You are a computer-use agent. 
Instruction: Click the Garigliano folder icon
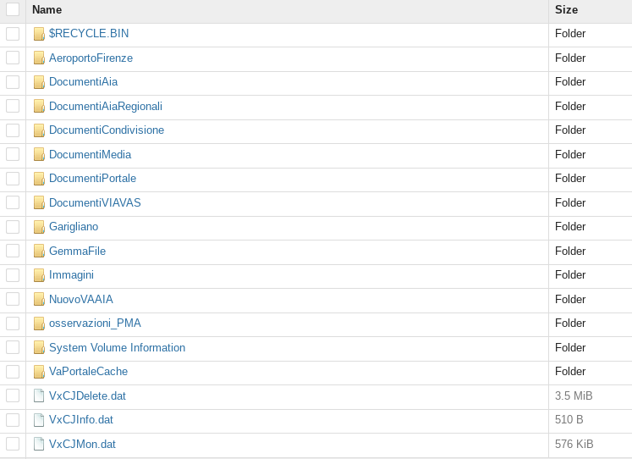coord(39,227)
